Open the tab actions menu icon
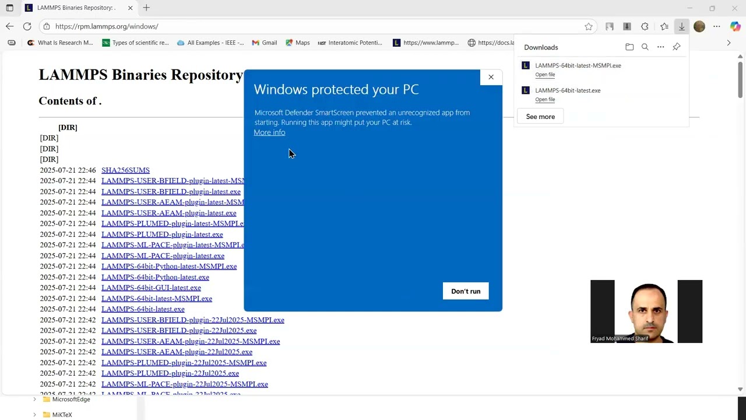746x420 pixels. tap(9, 8)
